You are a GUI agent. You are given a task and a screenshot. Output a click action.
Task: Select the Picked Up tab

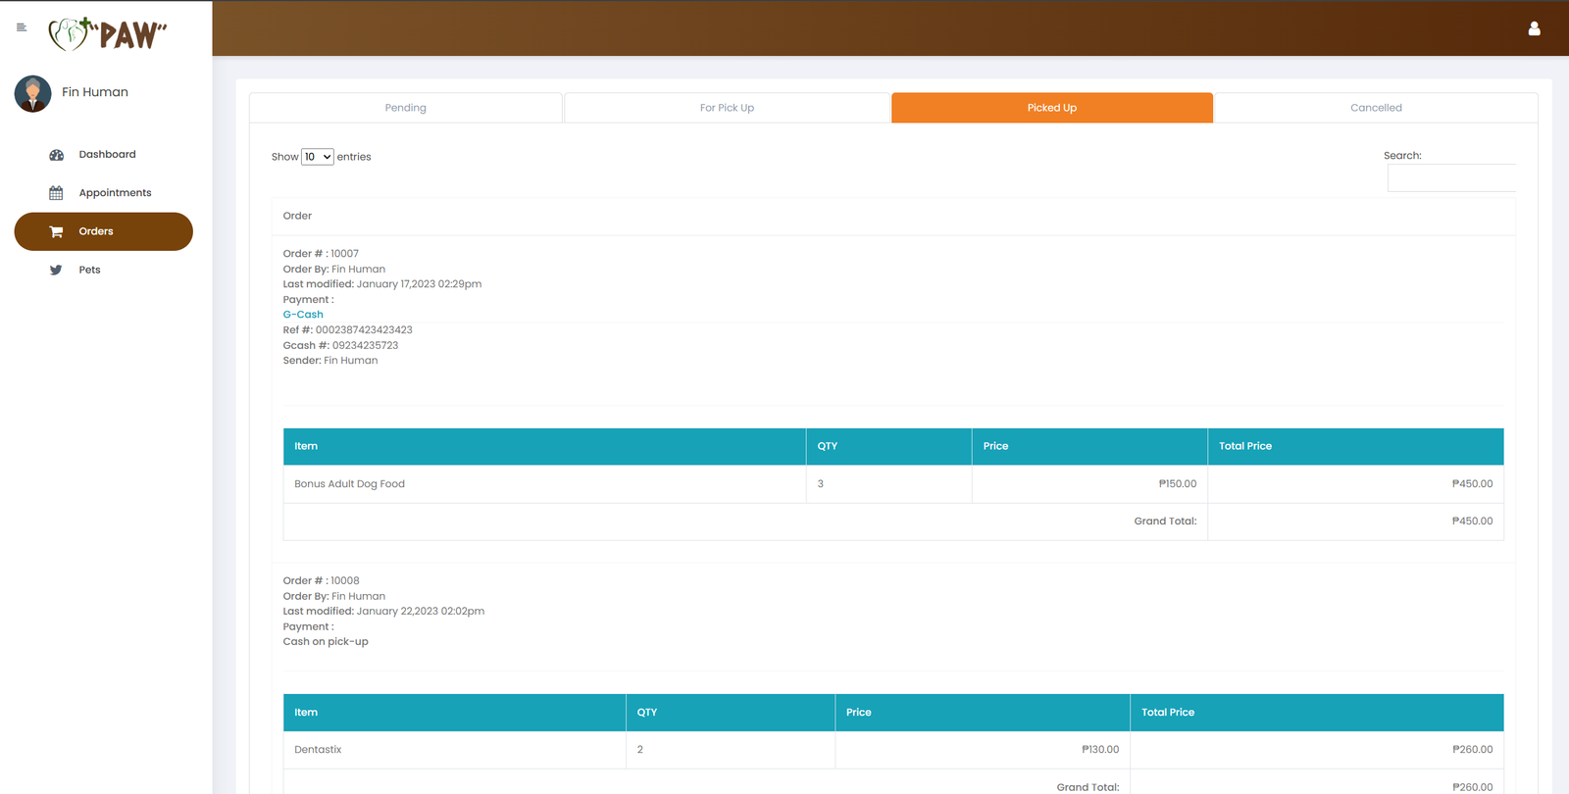click(x=1051, y=108)
